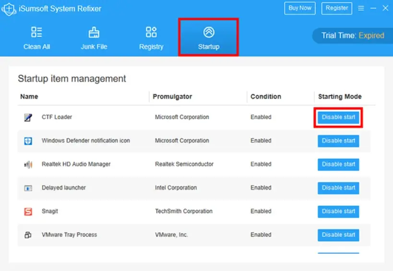Disable start for VMware Tray Process
The image size is (393, 271).
coord(338,235)
